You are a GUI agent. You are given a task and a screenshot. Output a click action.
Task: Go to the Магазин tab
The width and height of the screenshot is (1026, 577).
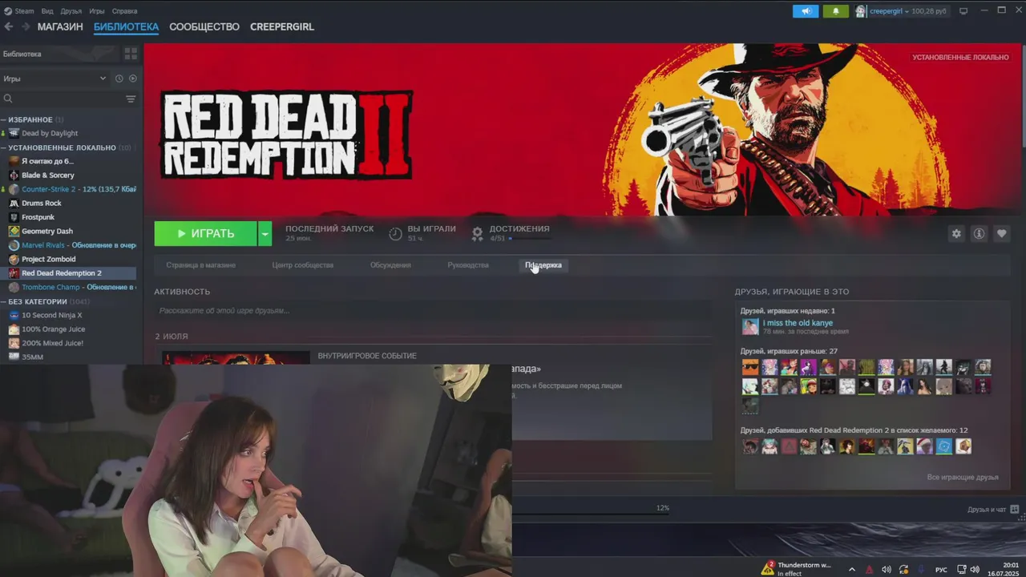pyautogui.click(x=60, y=26)
